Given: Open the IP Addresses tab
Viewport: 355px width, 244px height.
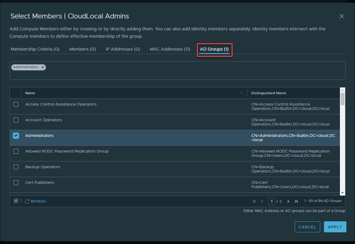Looking at the screenshot, I should pos(123,49).
